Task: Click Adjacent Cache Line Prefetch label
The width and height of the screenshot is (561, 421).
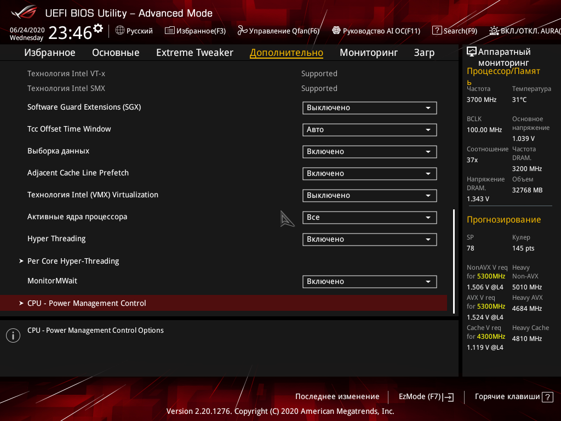Action: tap(78, 173)
